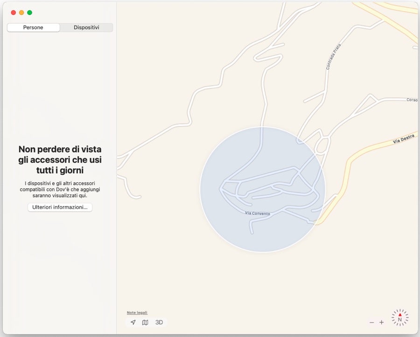Open the Note legali link
The height and width of the screenshot is (337, 420).
point(137,312)
